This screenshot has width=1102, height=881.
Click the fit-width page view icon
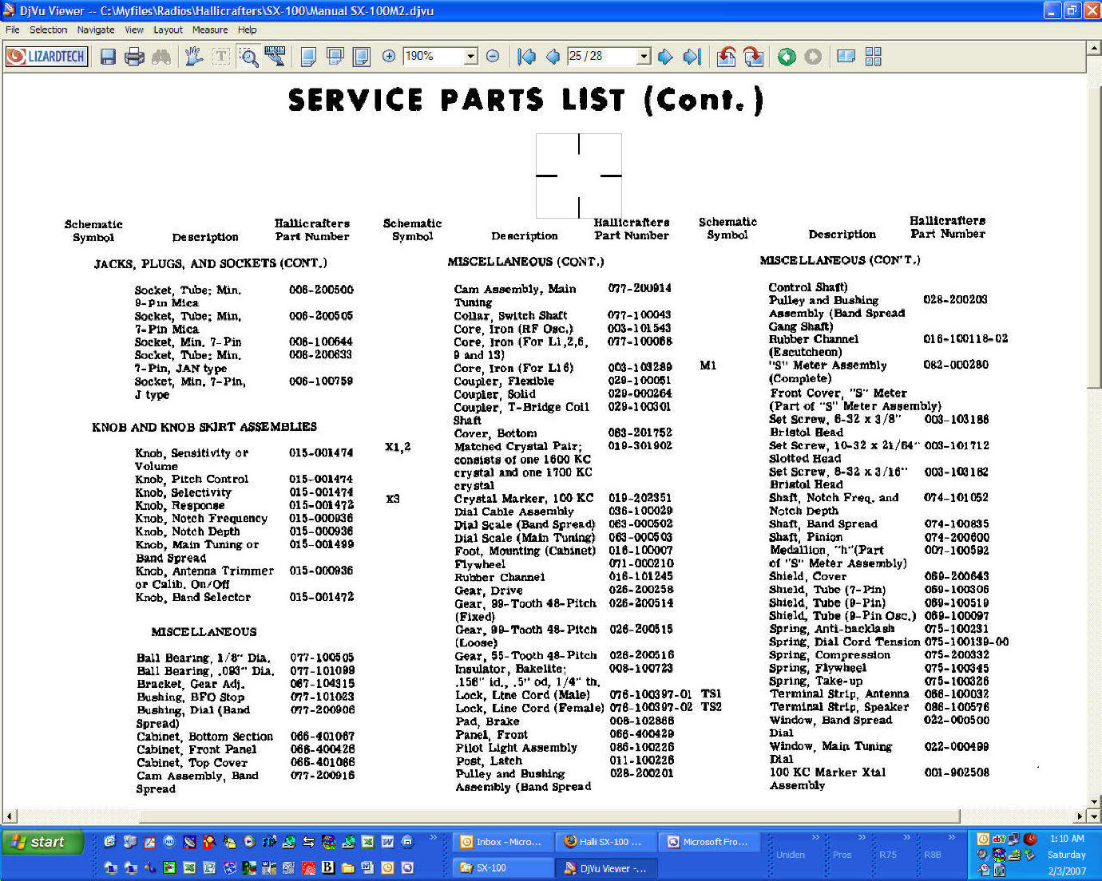click(335, 57)
